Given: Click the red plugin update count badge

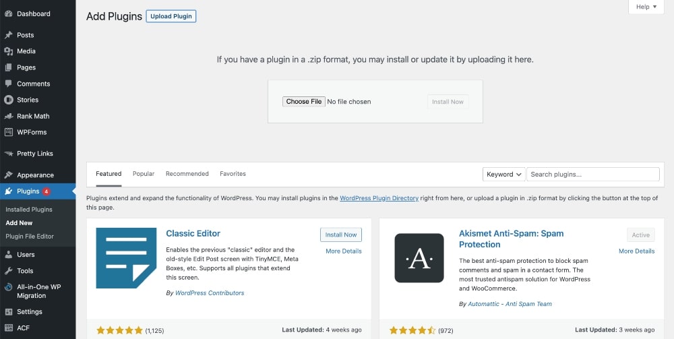Looking at the screenshot, I should pos(46,191).
